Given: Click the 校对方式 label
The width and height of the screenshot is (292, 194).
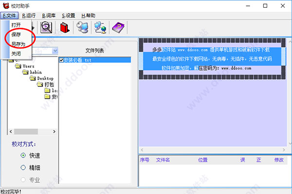Looking at the screenshot, I should click(24, 144).
